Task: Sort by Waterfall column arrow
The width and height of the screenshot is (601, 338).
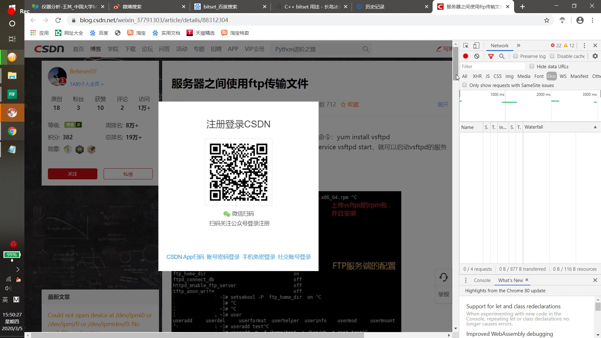Action: (595, 127)
